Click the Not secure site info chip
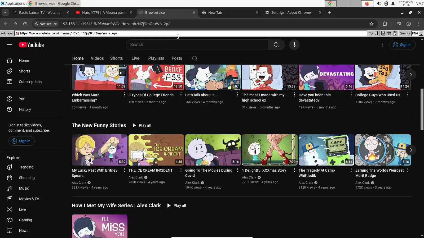Image resolution: width=424 pixels, height=238 pixels. pos(46,24)
